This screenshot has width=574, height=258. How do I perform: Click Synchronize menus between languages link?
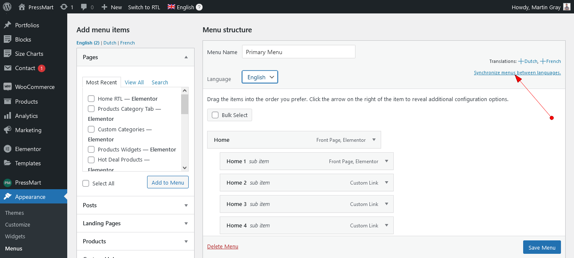pos(517,73)
